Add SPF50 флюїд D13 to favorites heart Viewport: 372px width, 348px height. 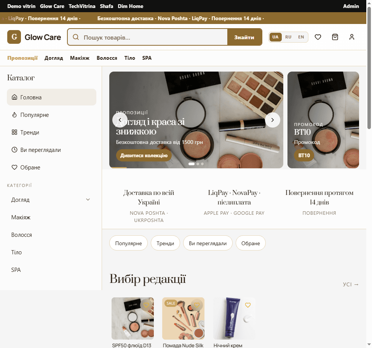tap(146, 305)
